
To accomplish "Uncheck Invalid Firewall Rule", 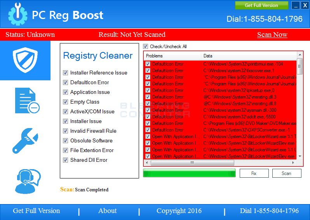I will (x=65, y=131).
